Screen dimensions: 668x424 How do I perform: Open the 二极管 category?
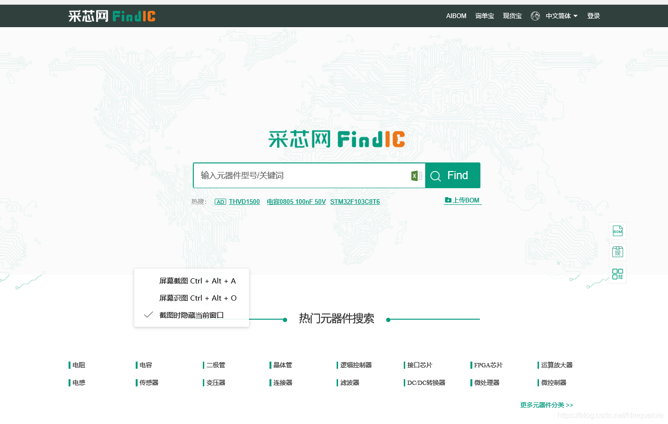pos(216,365)
